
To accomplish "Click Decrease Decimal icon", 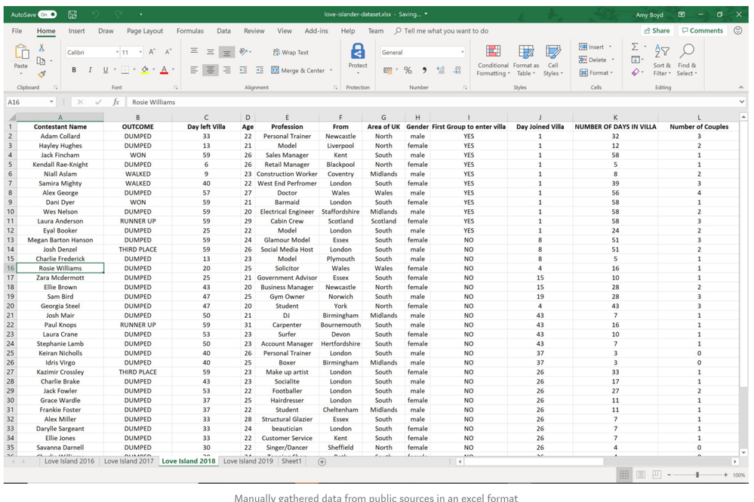I will click(457, 70).
